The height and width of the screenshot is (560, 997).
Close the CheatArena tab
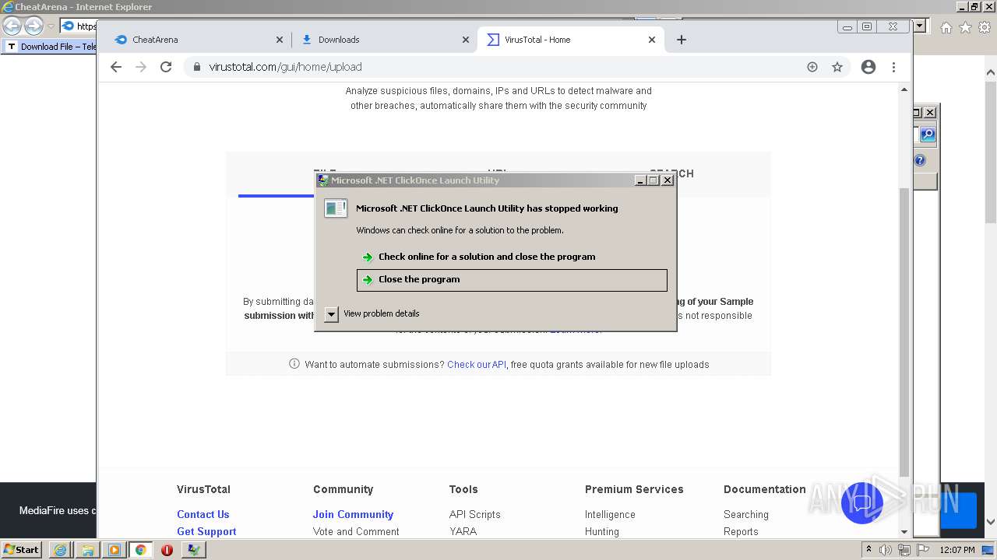click(280, 40)
